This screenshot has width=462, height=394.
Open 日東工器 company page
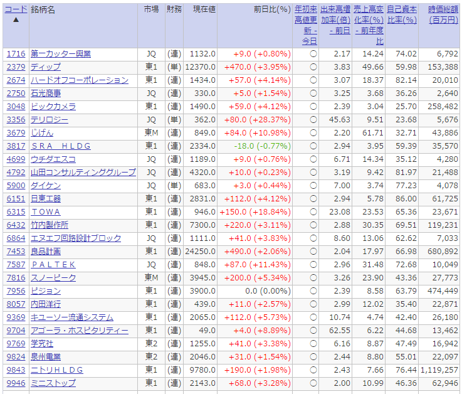coord(46,199)
